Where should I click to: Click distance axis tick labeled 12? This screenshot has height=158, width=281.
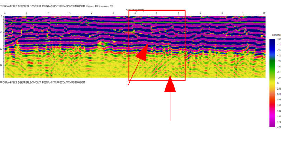264,14
